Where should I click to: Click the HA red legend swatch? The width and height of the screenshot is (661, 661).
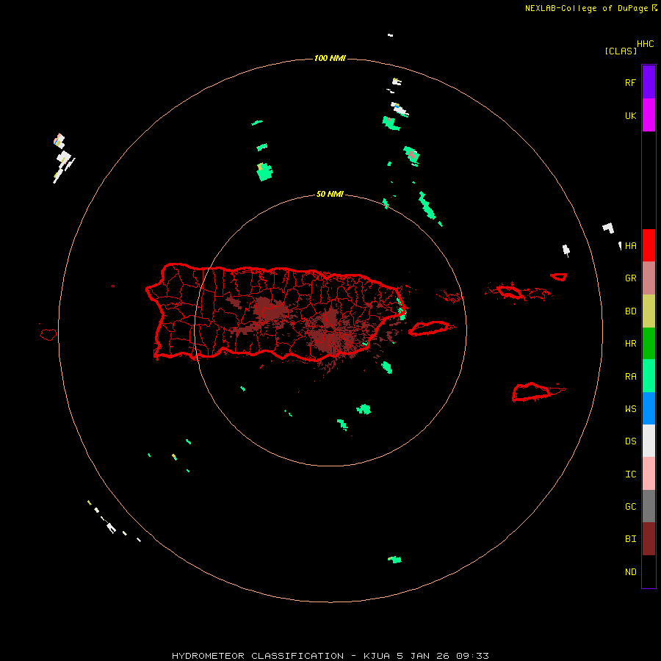pos(649,245)
